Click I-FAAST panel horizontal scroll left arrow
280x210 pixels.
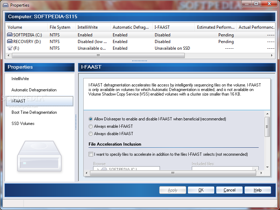[86, 173]
